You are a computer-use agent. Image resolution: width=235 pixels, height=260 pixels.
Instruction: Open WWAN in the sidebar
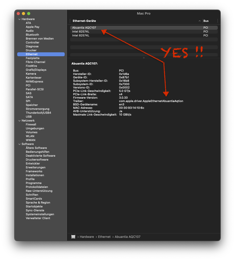click(31, 140)
